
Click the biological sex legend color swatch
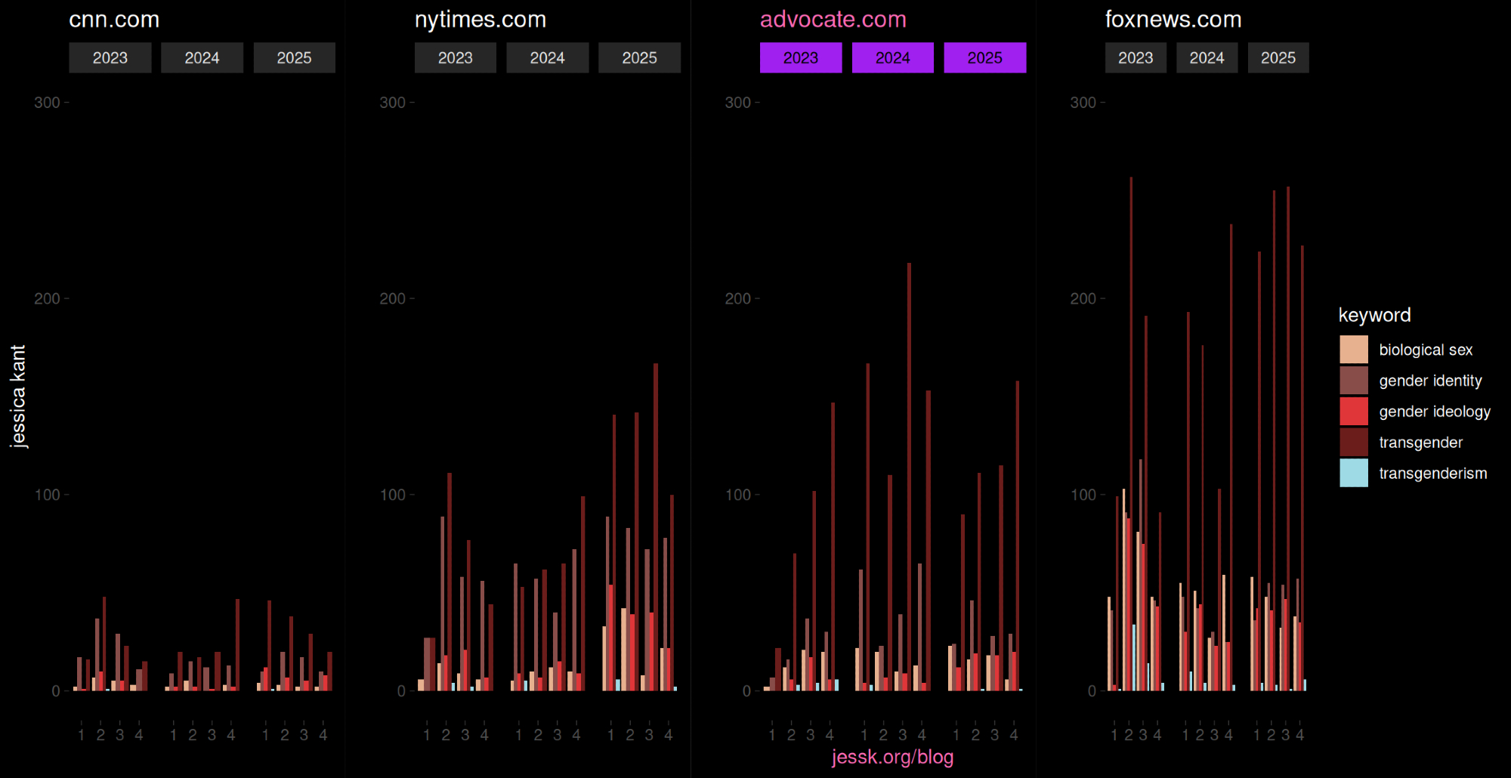coord(1353,350)
